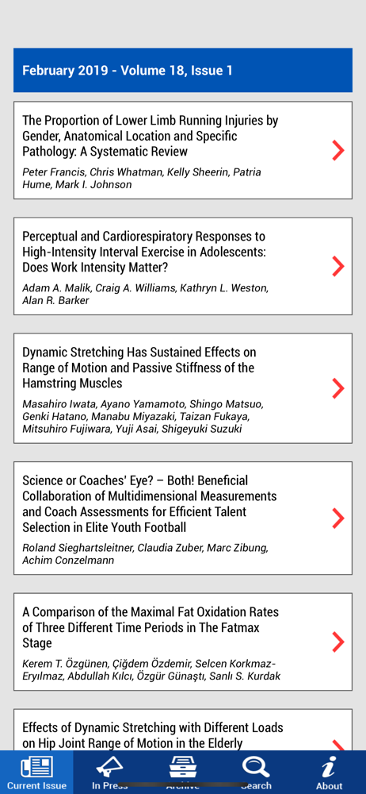This screenshot has width=366, height=794.
Task: Open article title 'The Proportion of Lower Limb Running Injuries'
Action: [x=151, y=136]
